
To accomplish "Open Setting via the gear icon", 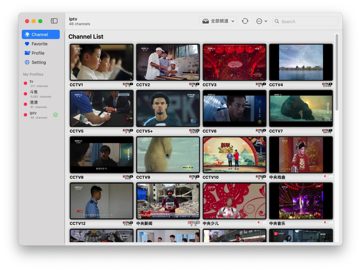I will point(27,62).
